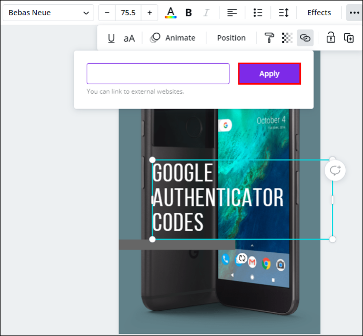Click the three-dots more options button

(x=354, y=13)
